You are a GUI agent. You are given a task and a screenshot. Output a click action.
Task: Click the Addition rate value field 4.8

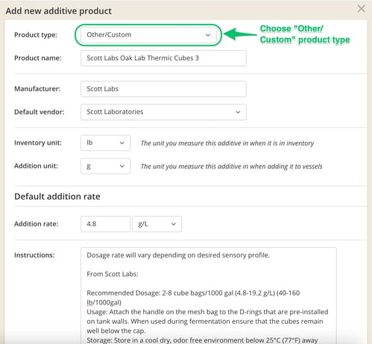pos(105,224)
